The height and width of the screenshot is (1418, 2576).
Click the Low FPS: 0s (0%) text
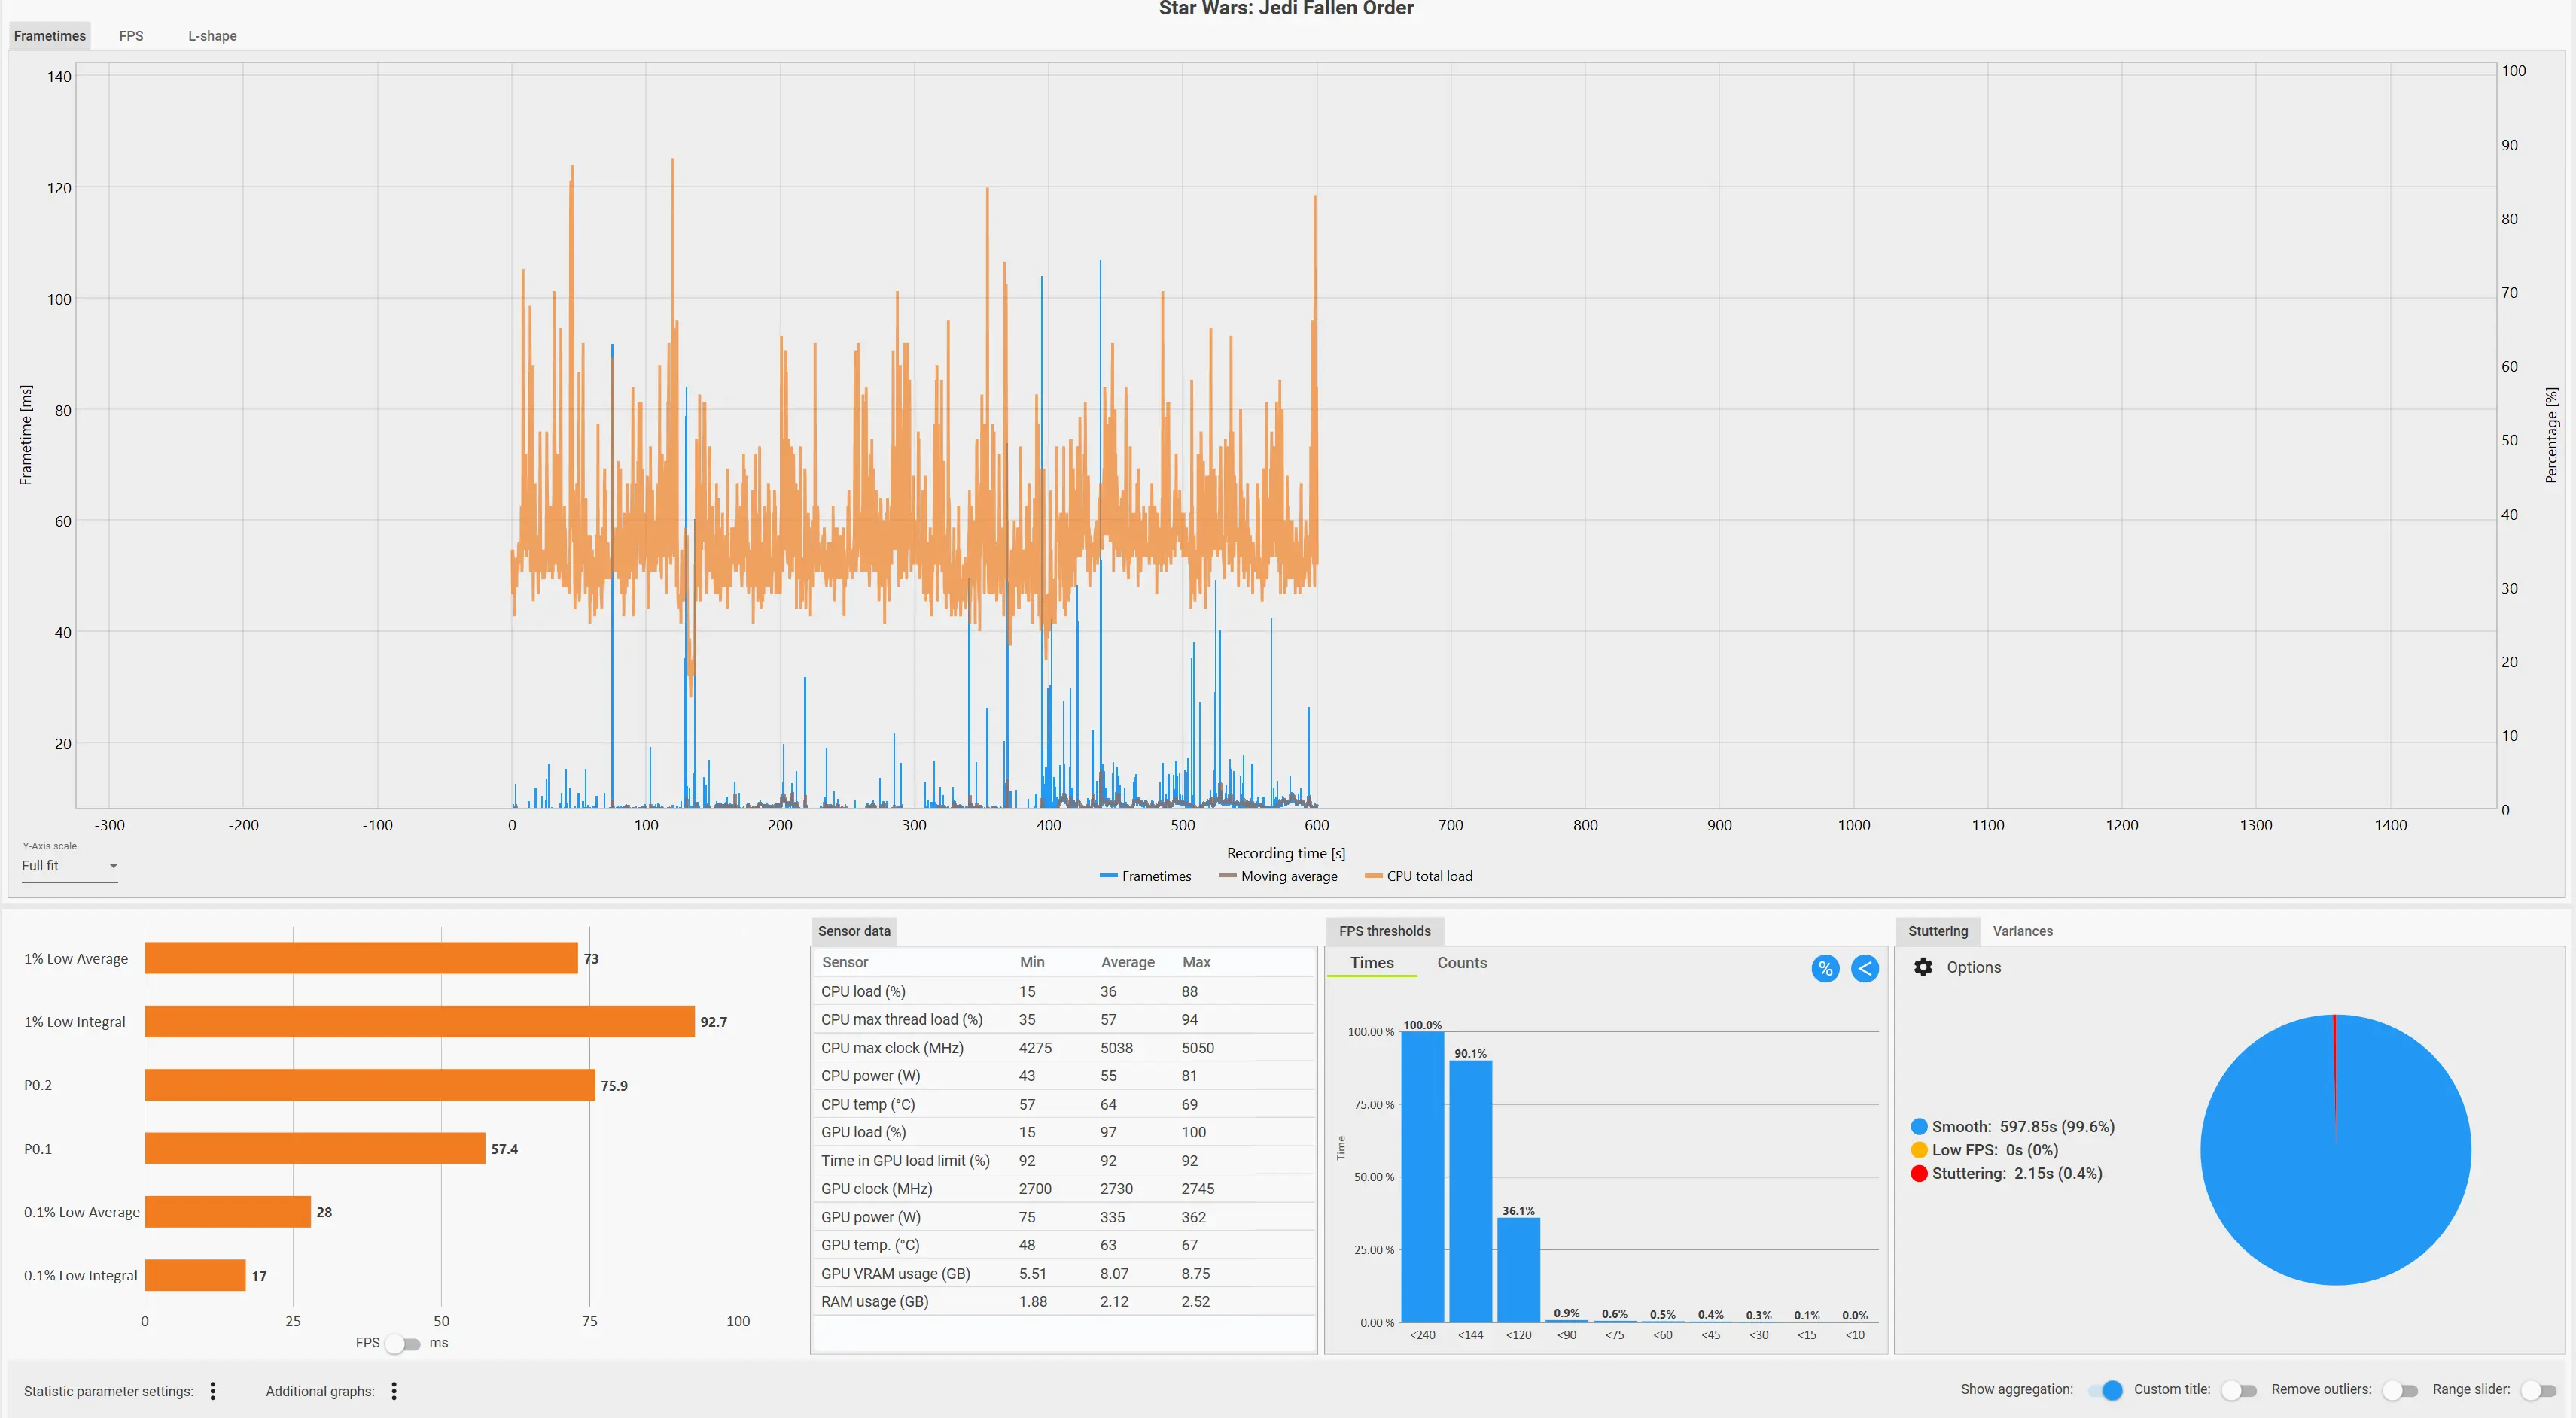[x=1995, y=1150]
